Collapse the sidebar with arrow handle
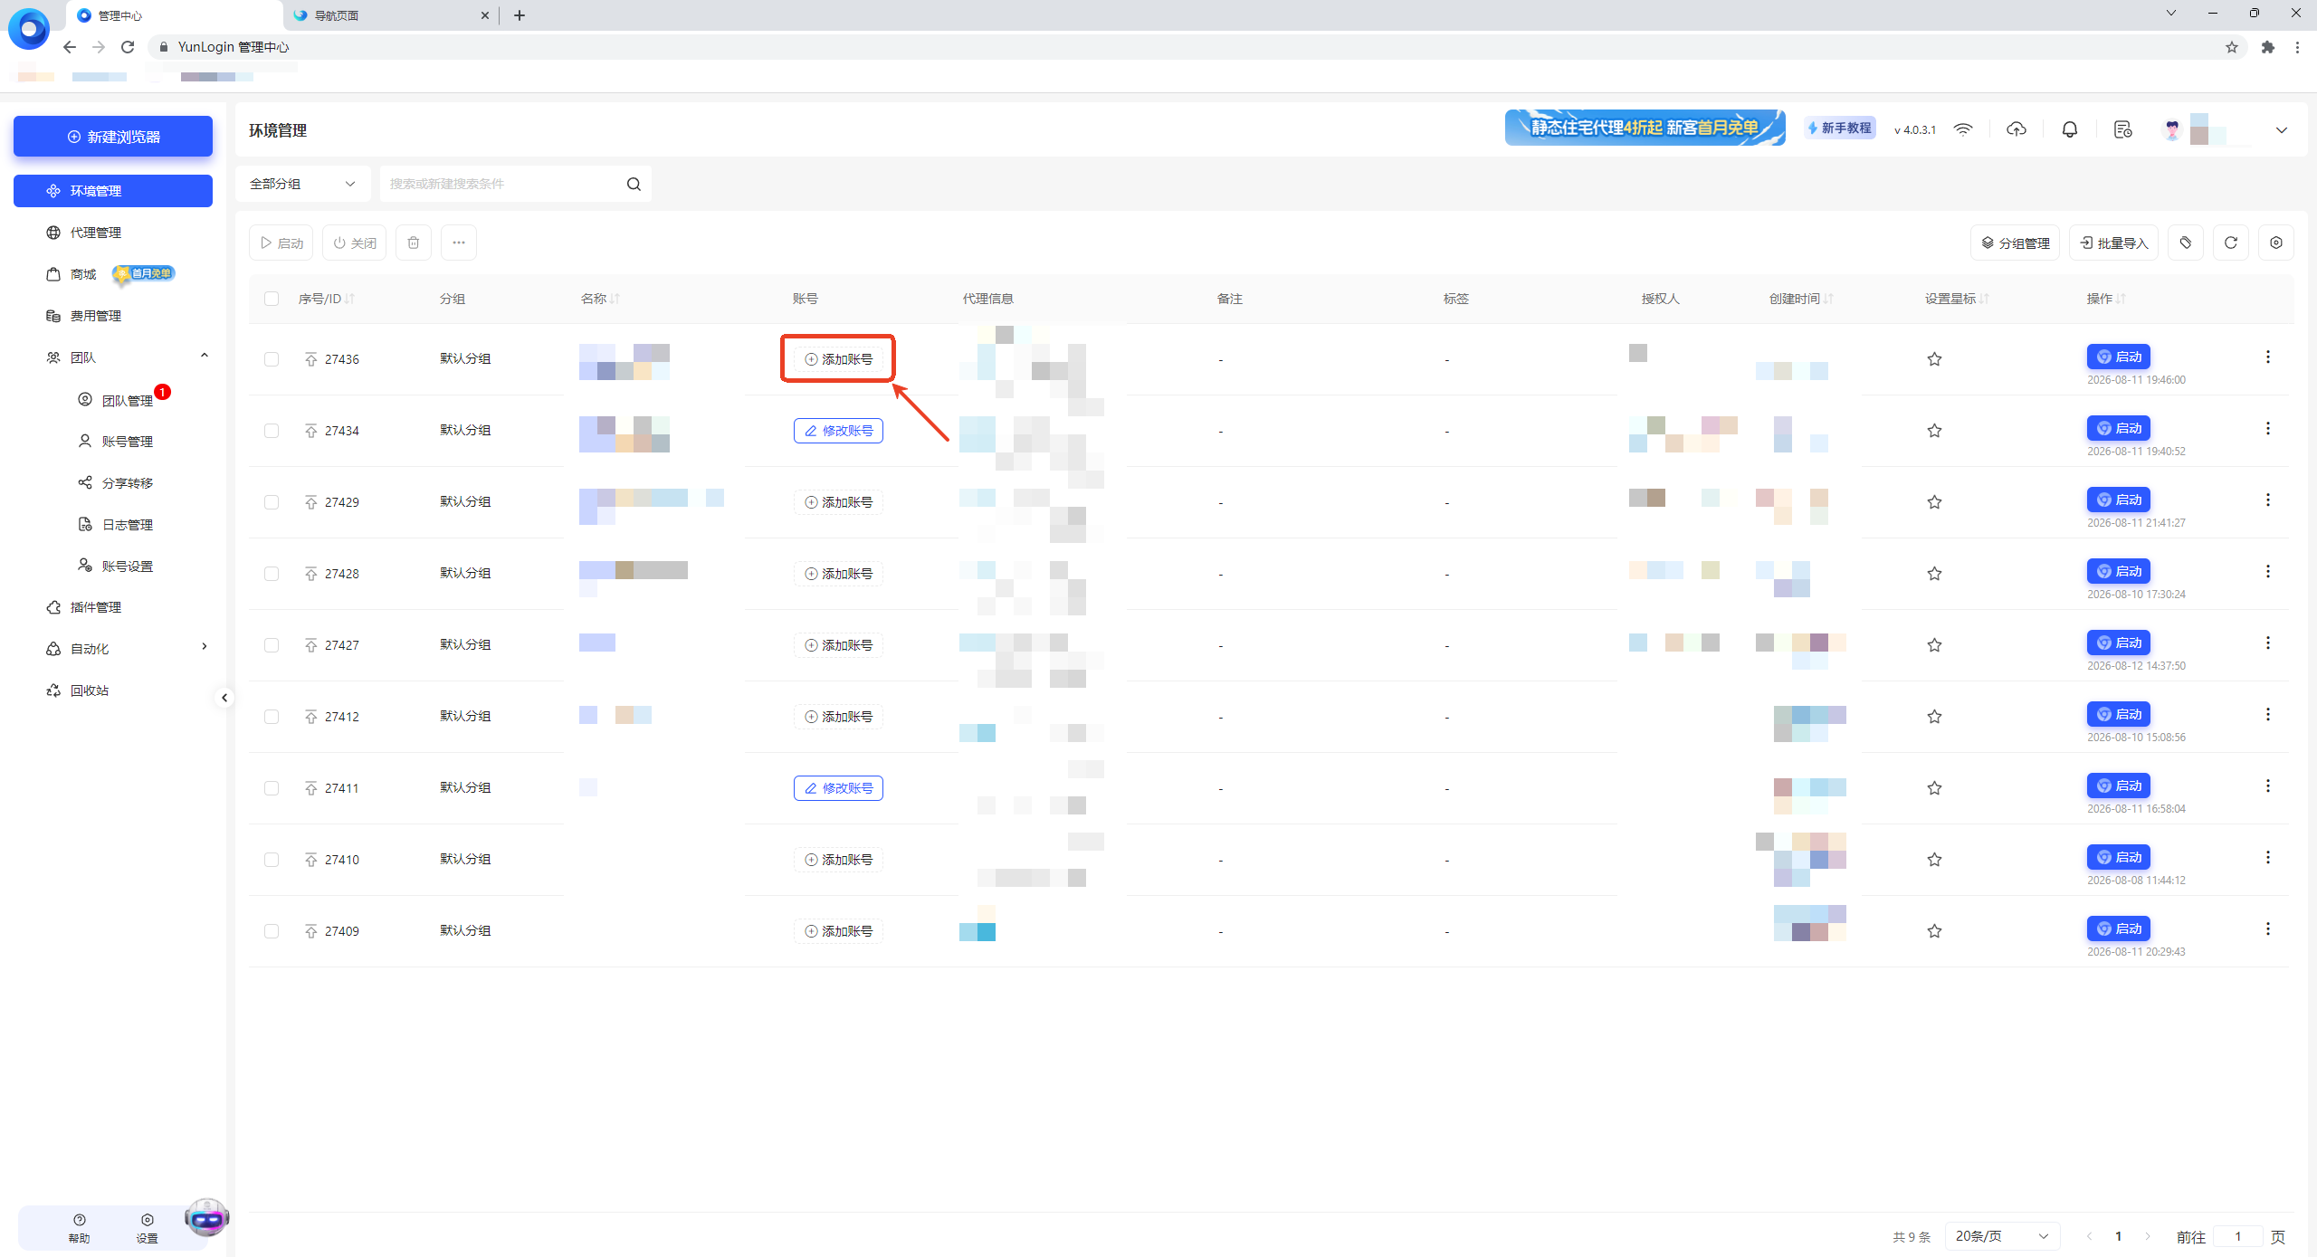This screenshot has height=1257, width=2317. (x=224, y=698)
